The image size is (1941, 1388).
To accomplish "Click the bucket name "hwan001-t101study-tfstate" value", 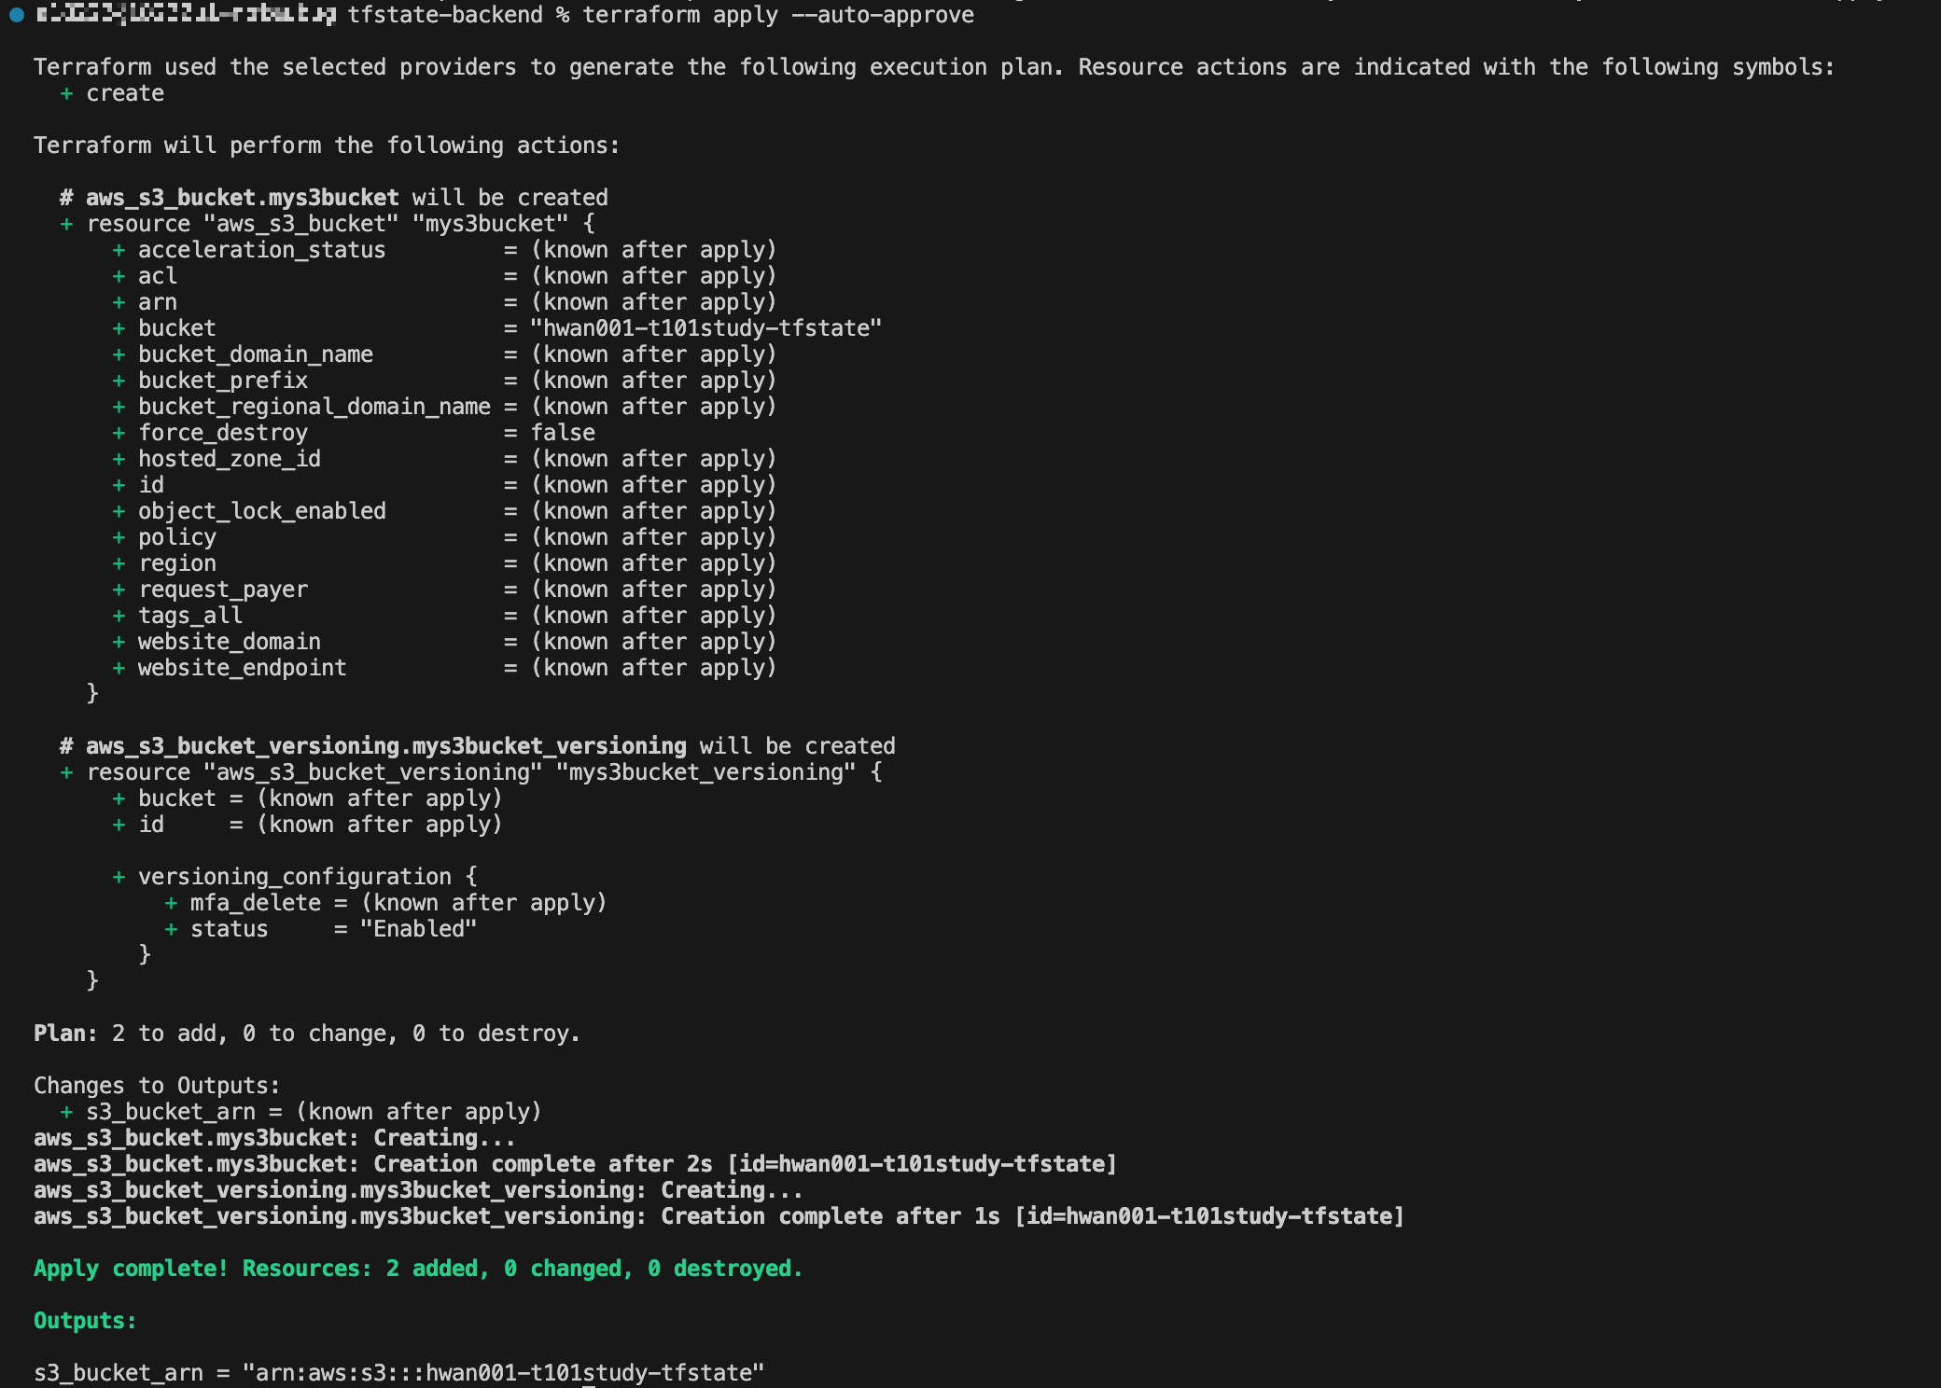I will pos(705,328).
